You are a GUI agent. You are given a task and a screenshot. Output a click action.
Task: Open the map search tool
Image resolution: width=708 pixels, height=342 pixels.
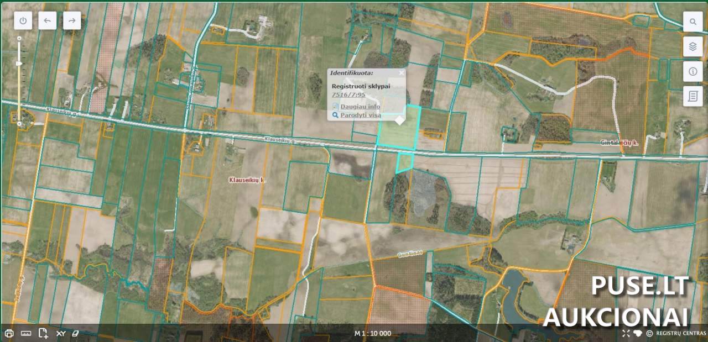(x=693, y=22)
